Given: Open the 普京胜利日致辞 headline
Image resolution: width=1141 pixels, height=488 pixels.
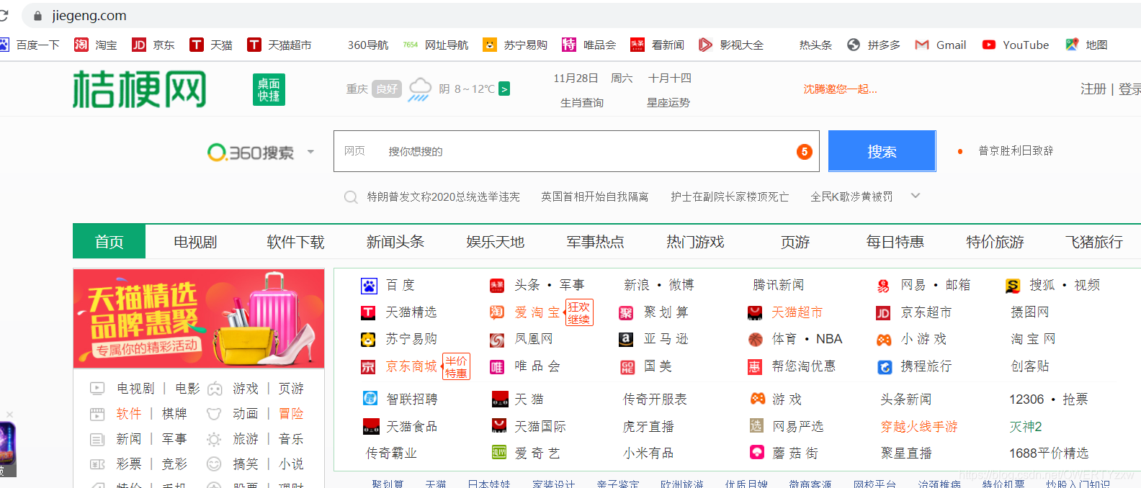Looking at the screenshot, I should tap(1016, 151).
